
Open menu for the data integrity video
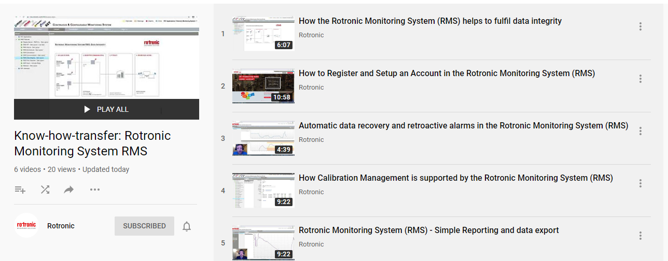click(641, 26)
